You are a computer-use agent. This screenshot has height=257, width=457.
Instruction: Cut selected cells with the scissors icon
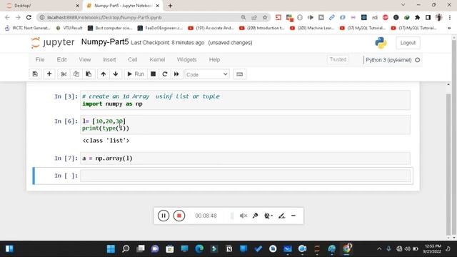click(64, 74)
